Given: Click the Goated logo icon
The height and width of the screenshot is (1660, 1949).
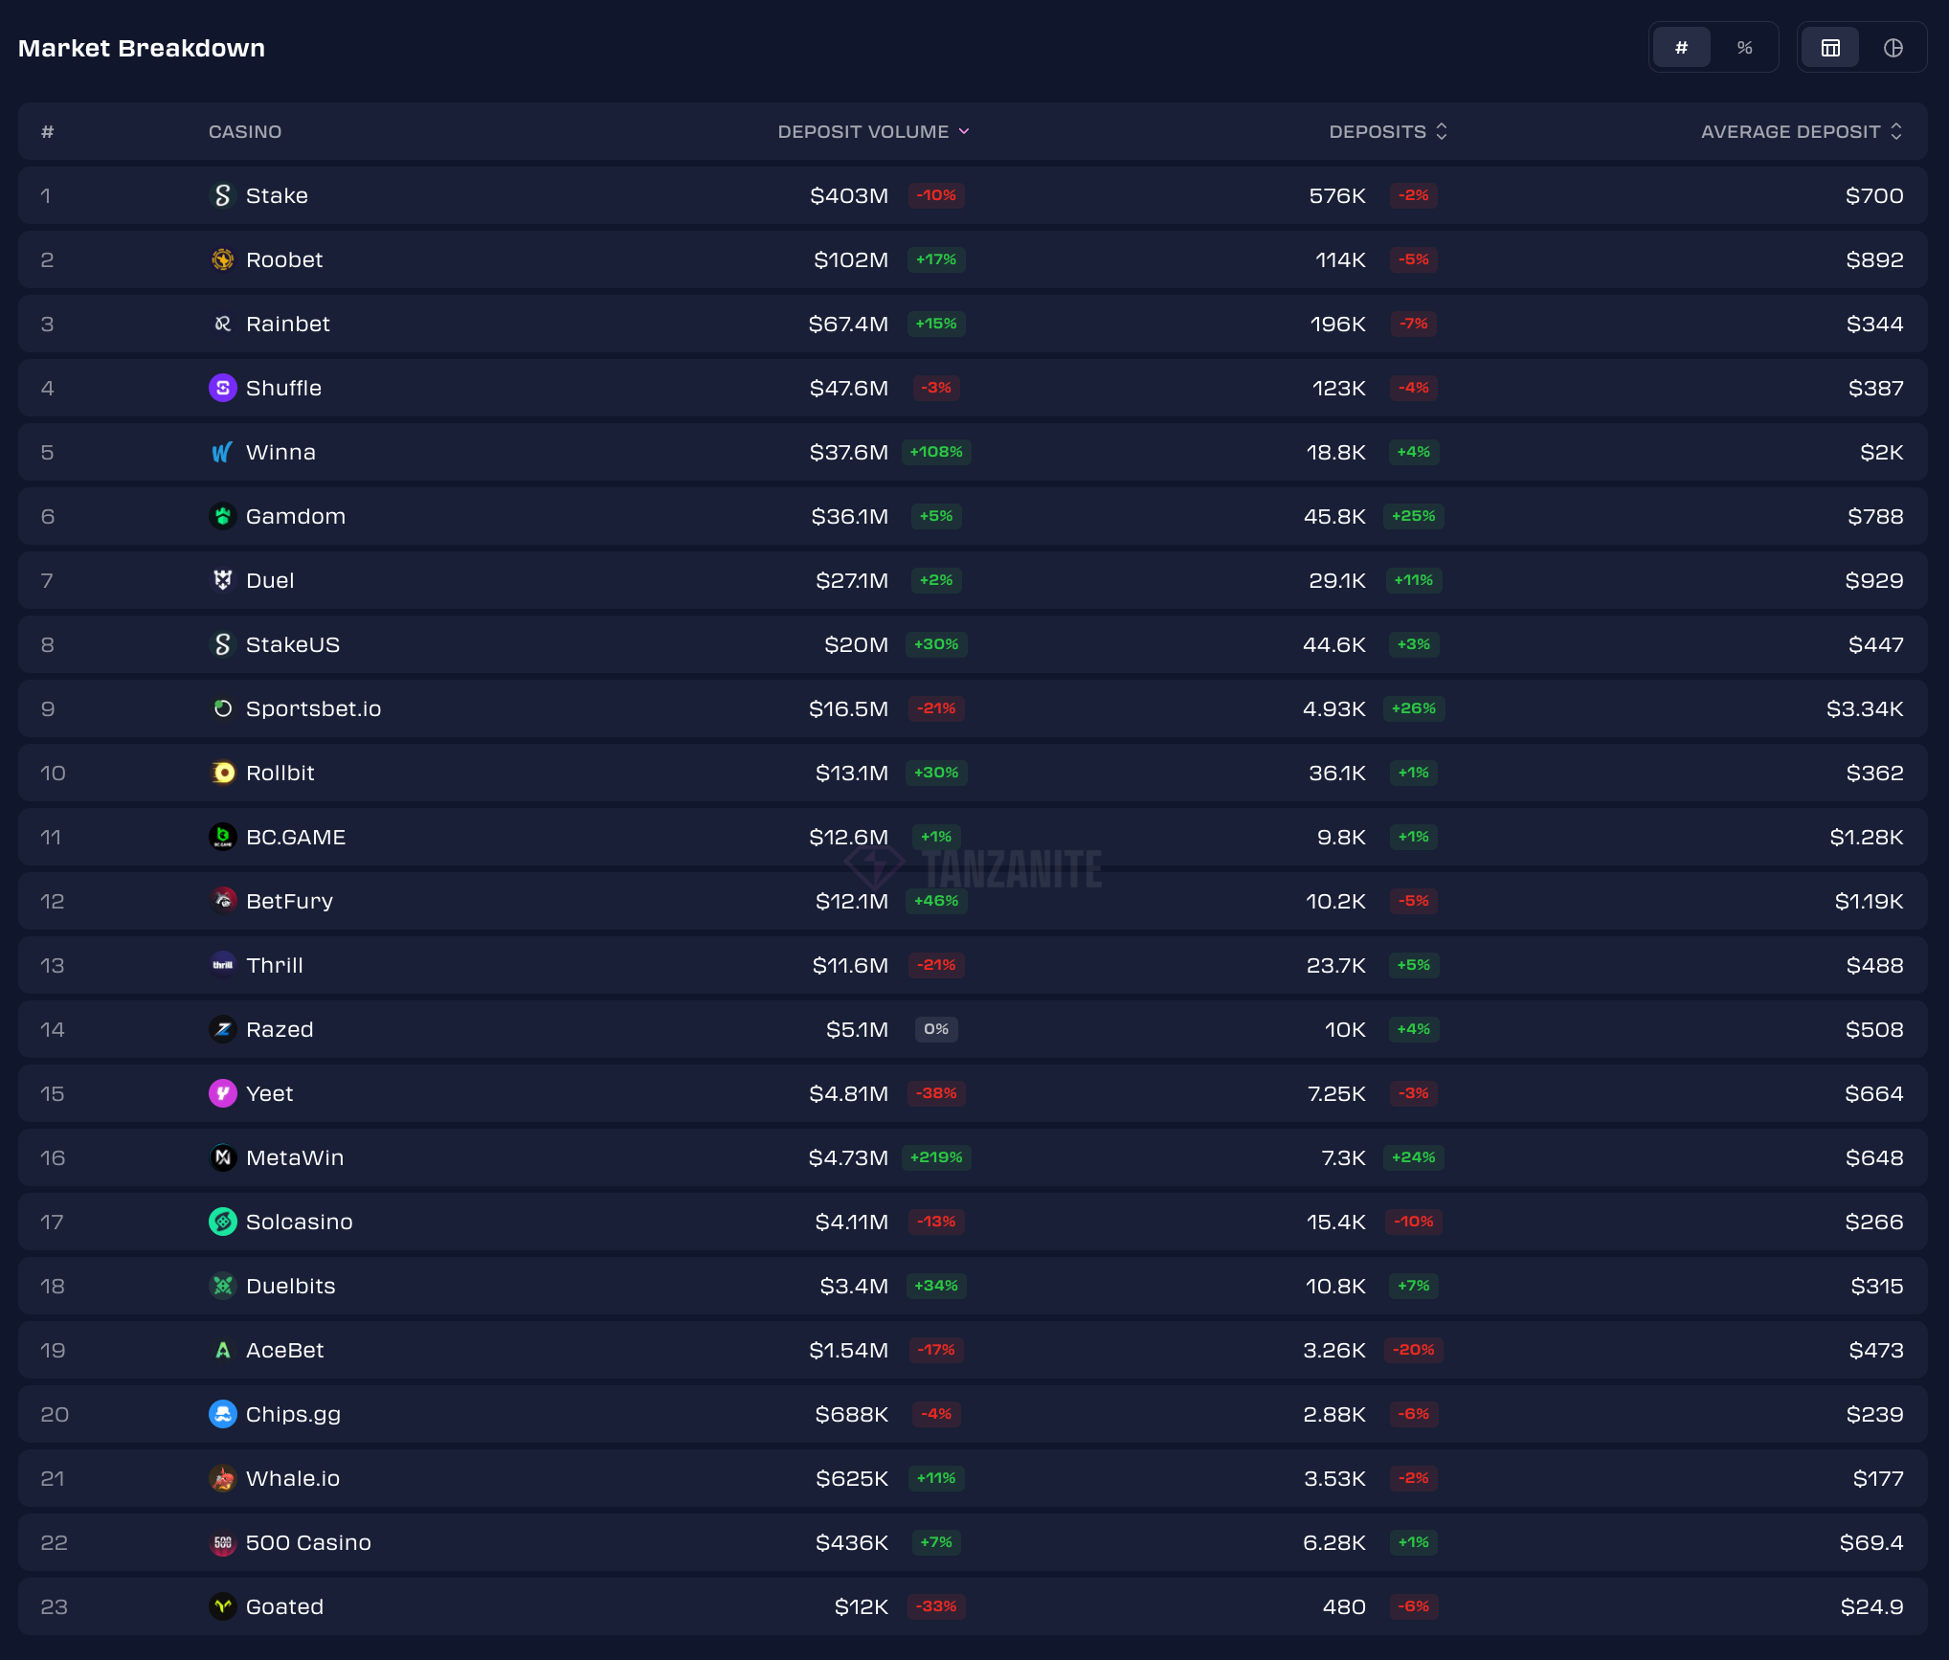Looking at the screenshot, I should (x=222, y=1606).
